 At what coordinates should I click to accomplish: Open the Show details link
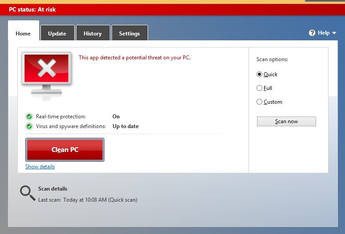pos(40,167)
